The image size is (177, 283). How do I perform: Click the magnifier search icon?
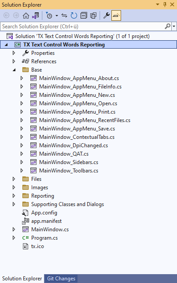(x=168, y=27)
